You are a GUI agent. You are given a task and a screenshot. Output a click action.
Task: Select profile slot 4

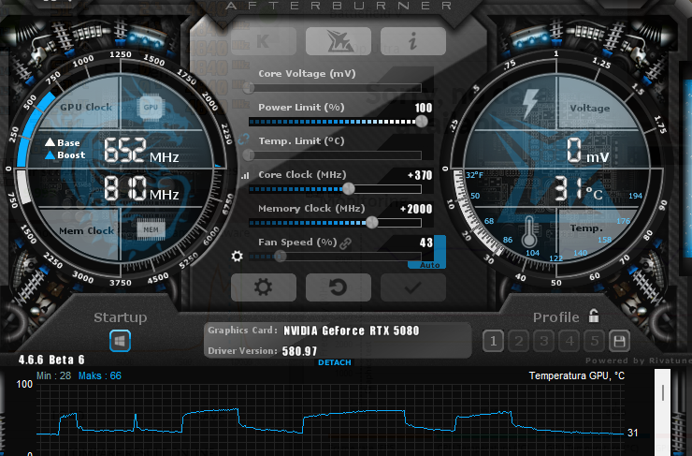coord(569,341)
